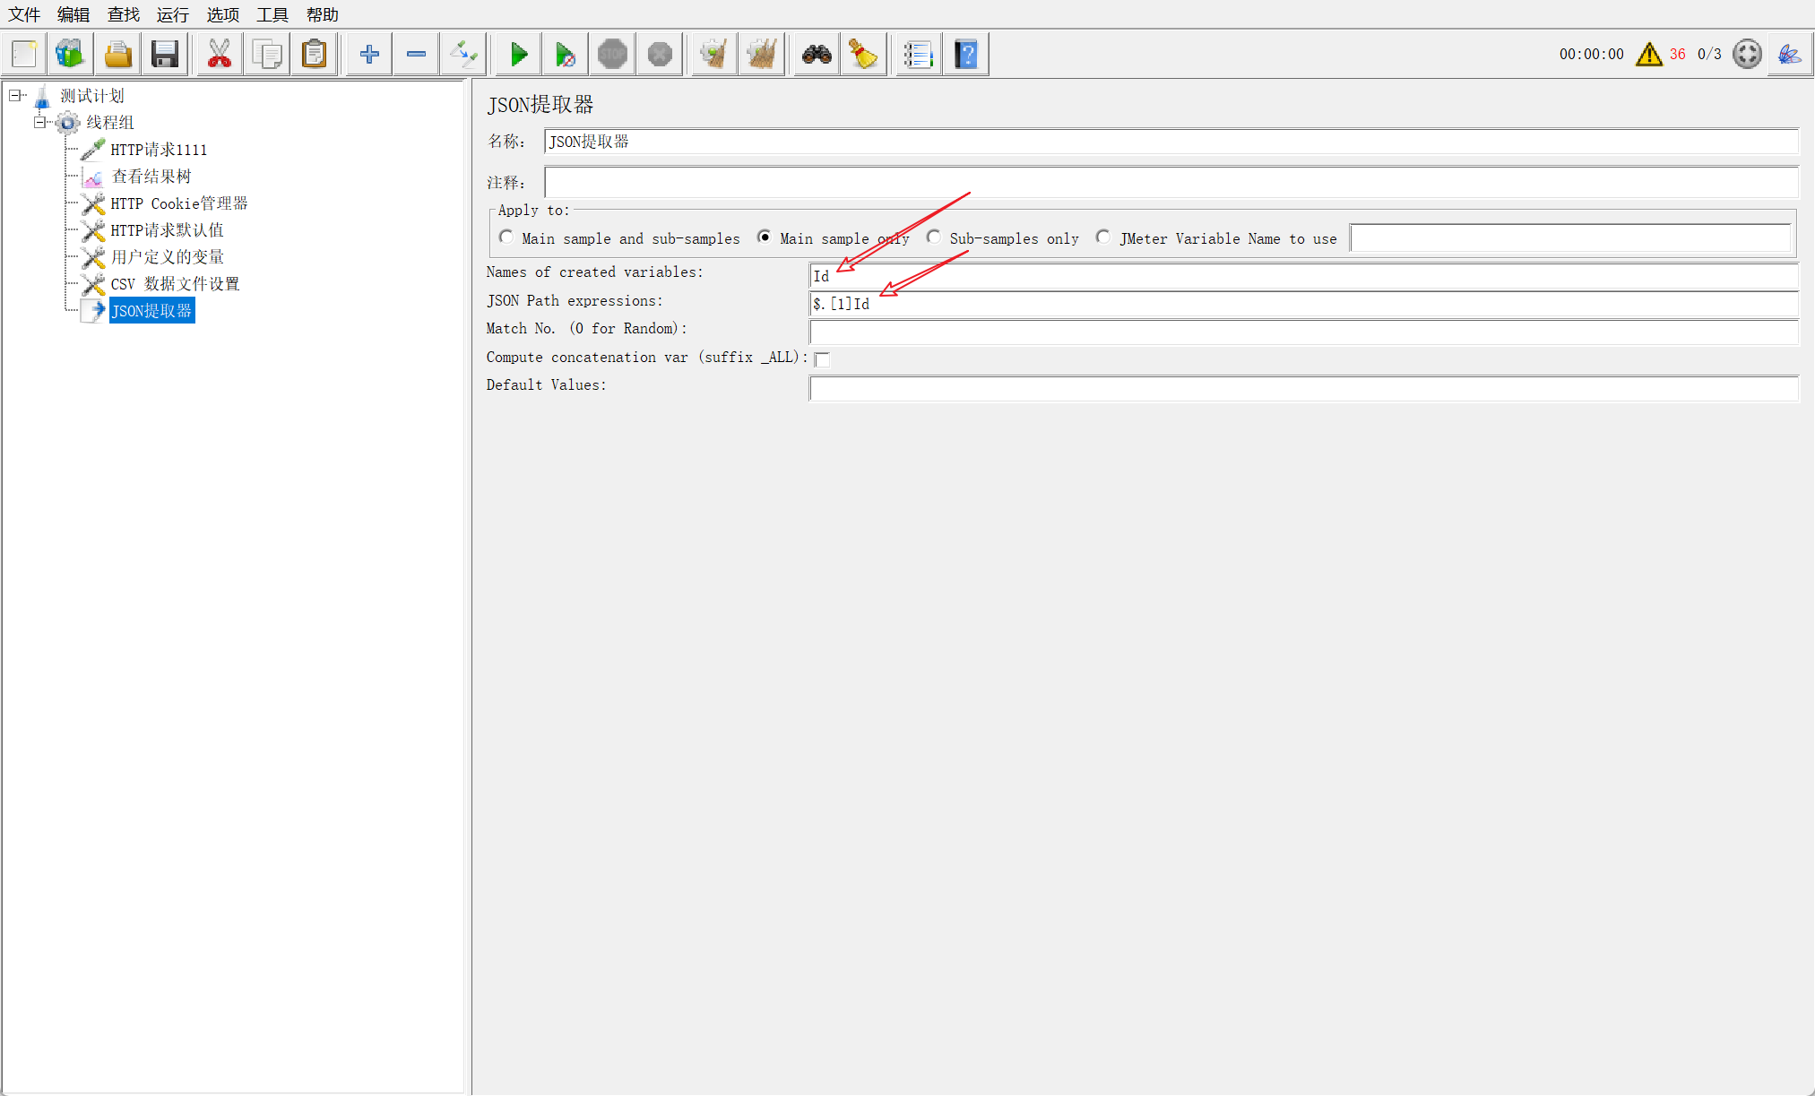This screenshot has height=1096, width=1815.
Task: Click the Default Values input field
Action: [1303, 388]
